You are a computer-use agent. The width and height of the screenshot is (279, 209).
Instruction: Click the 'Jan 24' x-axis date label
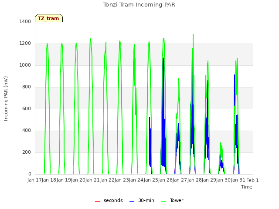[136, 180]
